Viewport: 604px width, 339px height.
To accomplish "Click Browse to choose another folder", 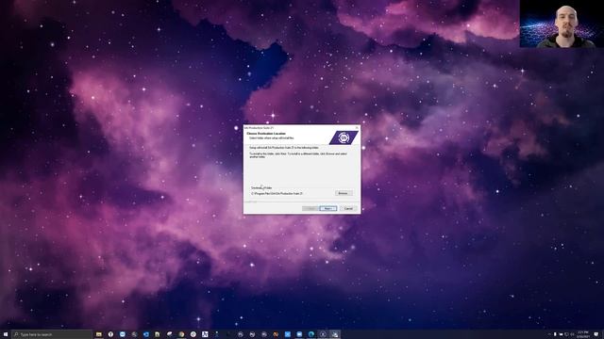I will (x=344, y=193).
